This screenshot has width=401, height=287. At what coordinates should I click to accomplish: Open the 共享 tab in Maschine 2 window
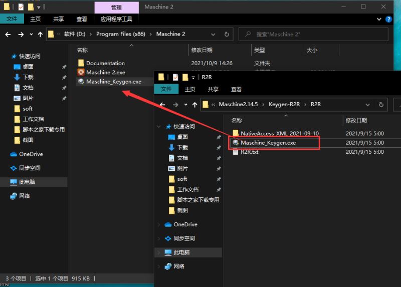pos(59,19)
